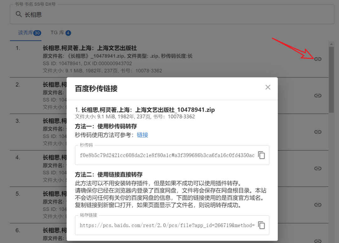Image resolution: width=339 pixels, height=243 pixels.
Task: Click the 方法二：使用链接直接转存 heading
Action: point(109,175)
